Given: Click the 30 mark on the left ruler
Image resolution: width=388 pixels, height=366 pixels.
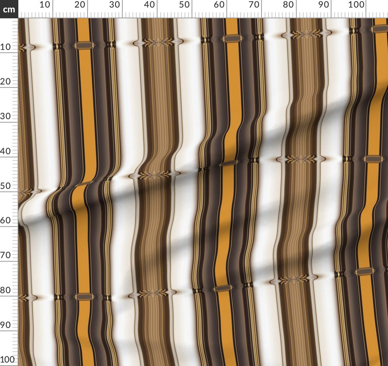Looking at the screenshot, I should pyautogui.click(x=6, y=116).
